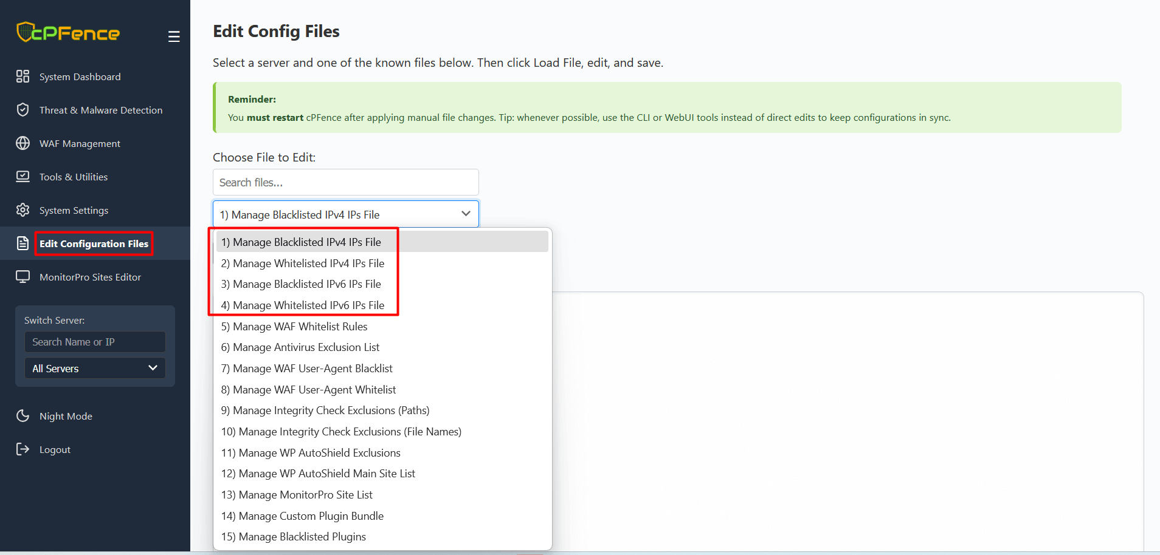
Task: Click the Logout arrow icon
Action: click(x=22, y=449)
